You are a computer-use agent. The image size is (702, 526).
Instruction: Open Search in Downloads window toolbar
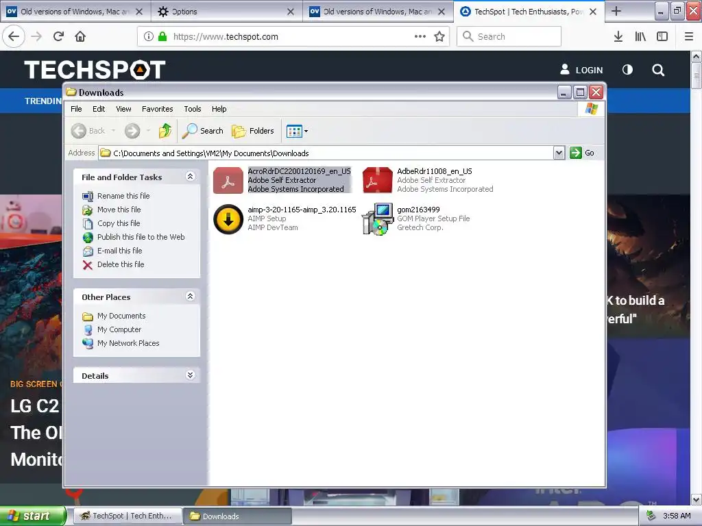pos(203,131)
